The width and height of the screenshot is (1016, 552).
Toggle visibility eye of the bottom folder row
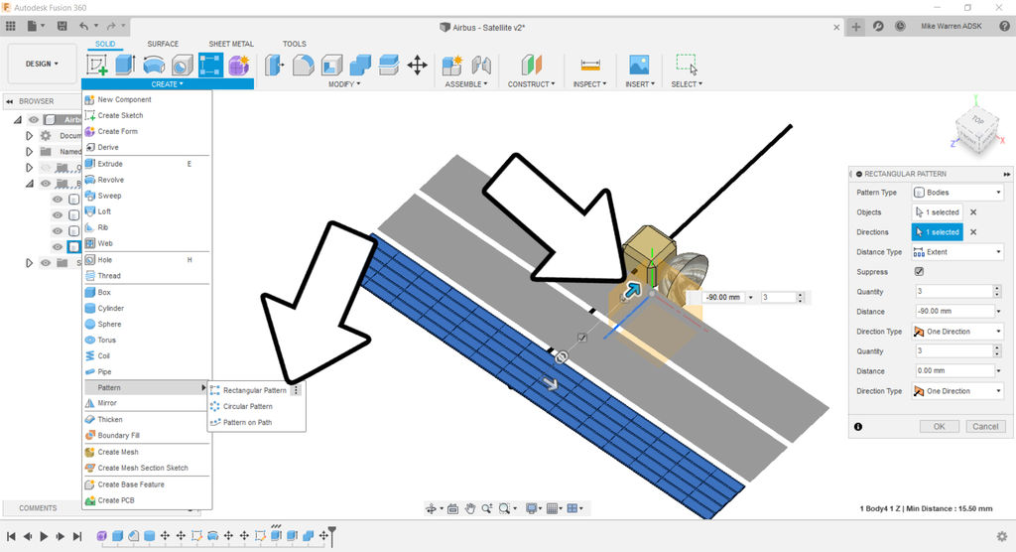(x=46, y=263)
